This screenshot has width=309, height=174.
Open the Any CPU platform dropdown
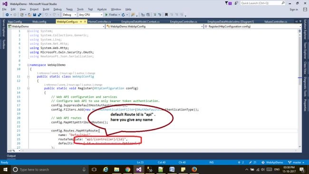(x=90, y=15)
